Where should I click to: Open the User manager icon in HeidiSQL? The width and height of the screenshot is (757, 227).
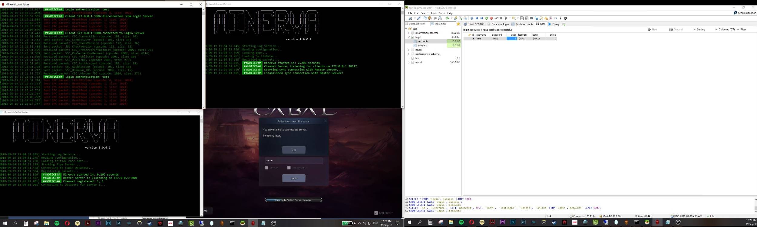[456, 18]
